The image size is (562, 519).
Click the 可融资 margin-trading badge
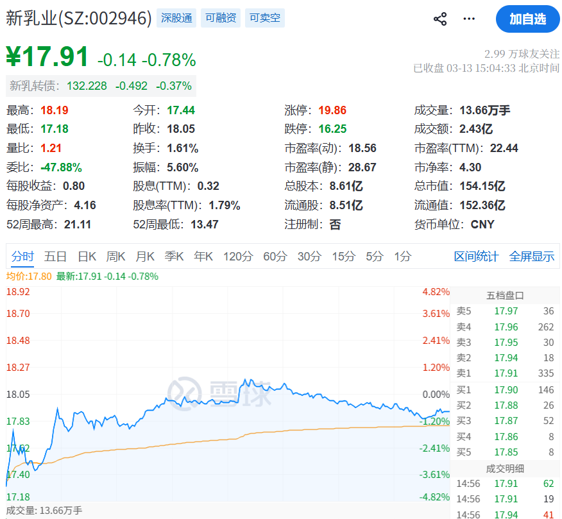(220, 18)
